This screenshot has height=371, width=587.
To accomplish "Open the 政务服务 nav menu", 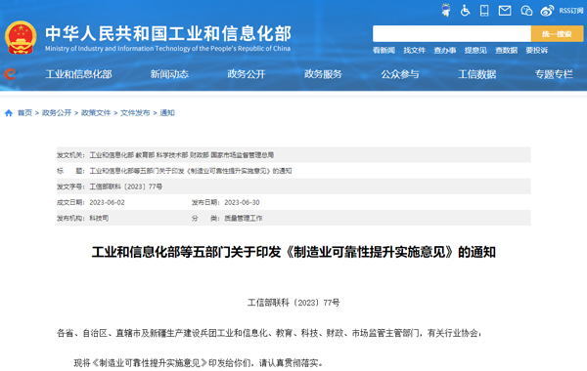I will click(323, 74).
